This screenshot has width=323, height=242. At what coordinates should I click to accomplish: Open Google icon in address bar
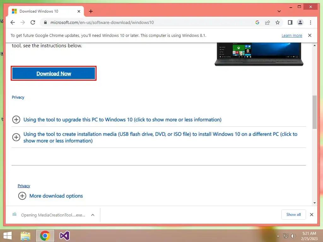click(x=257, y=22)
